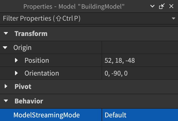
Task: Select the Orientation property label
Action: (x=42, y=73)
